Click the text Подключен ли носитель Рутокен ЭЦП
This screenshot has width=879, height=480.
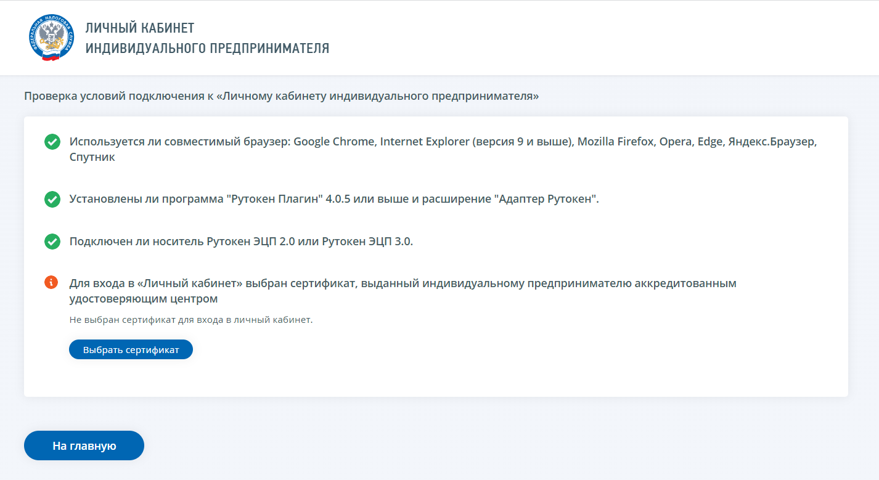tap(241, 242)
